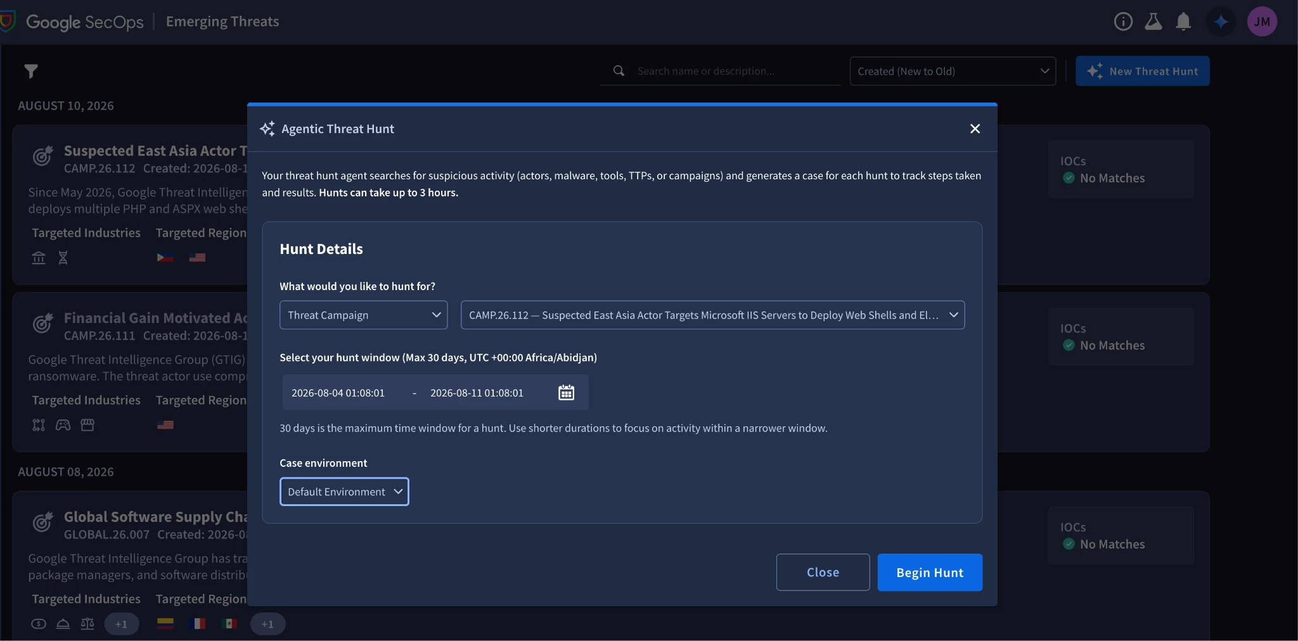Click the 'Case environment' label
This screenshot has width=1298, height=641.
323,463
